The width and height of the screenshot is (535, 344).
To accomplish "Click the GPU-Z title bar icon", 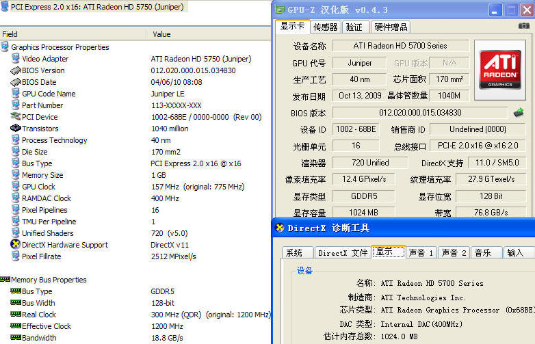I will [280, 10].
